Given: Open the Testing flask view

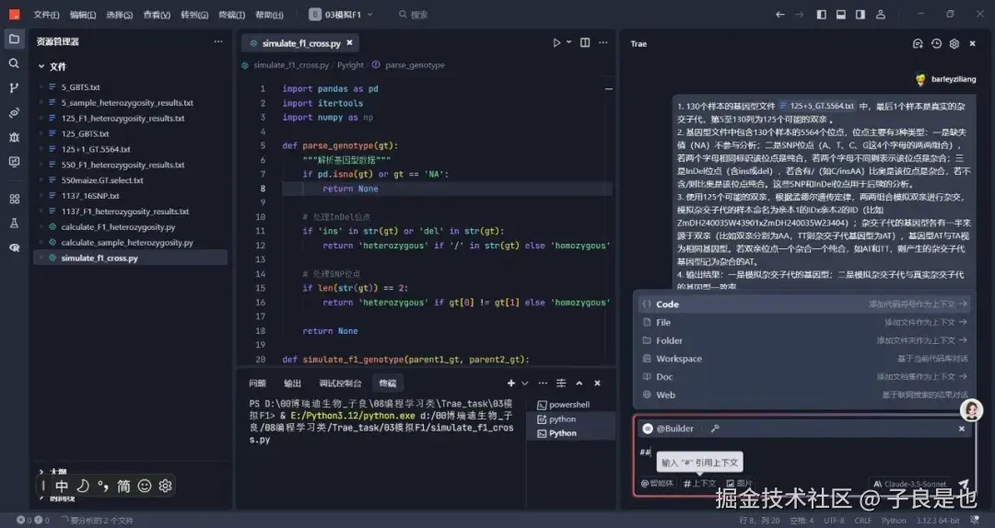Looking at the screenshot, I should tap(14, 224).
